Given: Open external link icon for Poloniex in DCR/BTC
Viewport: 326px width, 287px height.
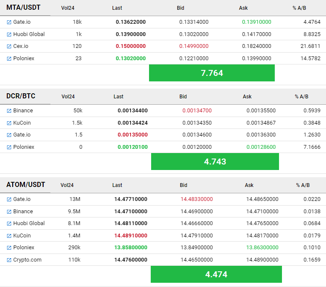Looking at the screenshot, I should [x=9, y=148].
